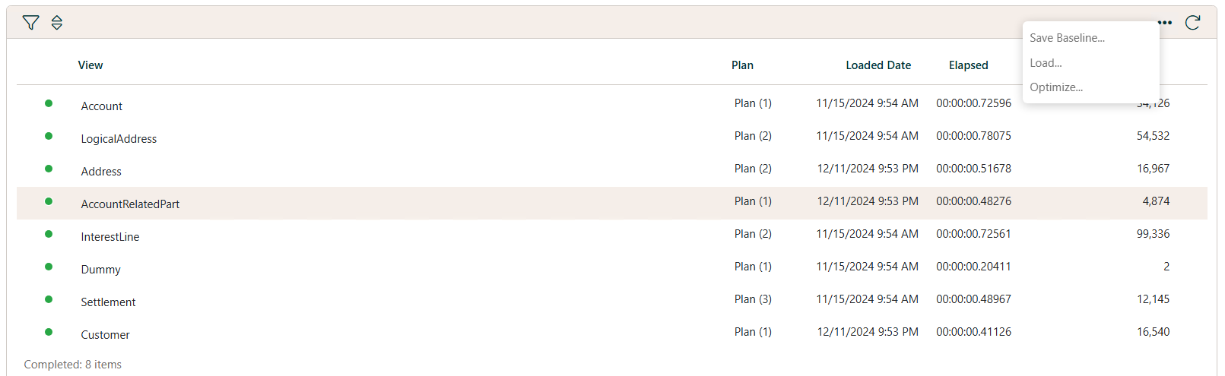The image size is (1225, 376).
Task: Click the green status dot for Dummy
Action: (x=49, y=267)
